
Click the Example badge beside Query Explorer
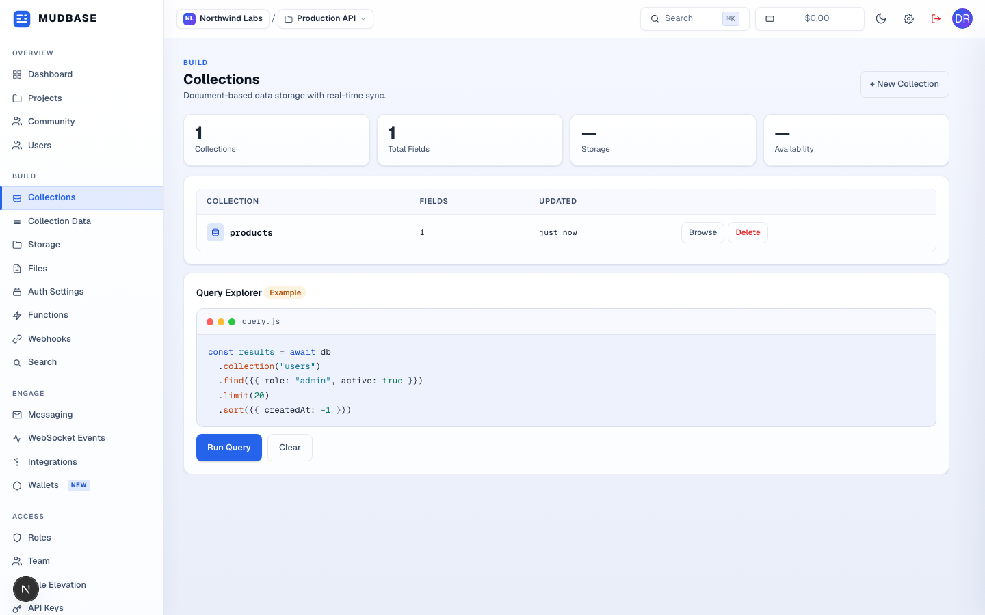[x=285, y=292]
